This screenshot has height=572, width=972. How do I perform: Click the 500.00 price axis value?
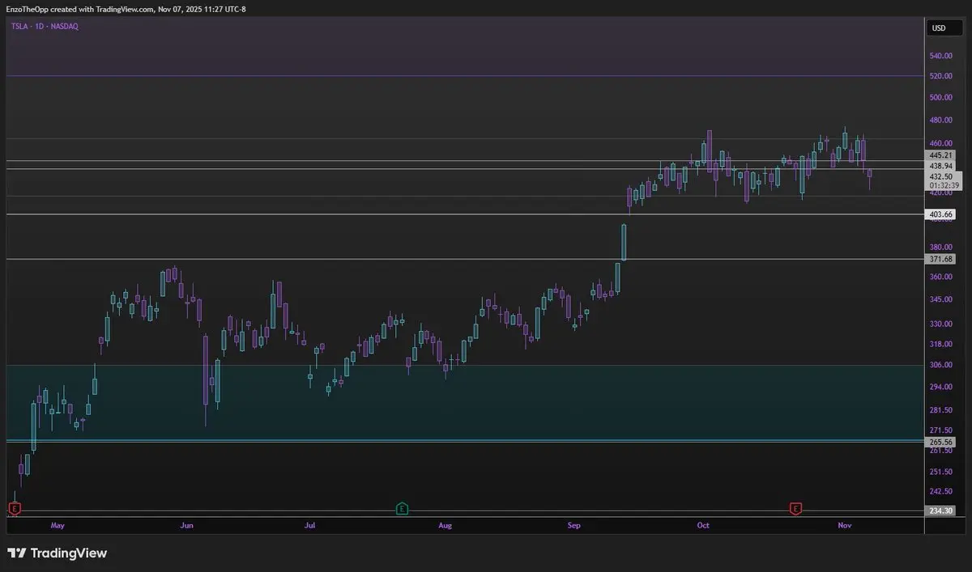click(x=940, y=98)
